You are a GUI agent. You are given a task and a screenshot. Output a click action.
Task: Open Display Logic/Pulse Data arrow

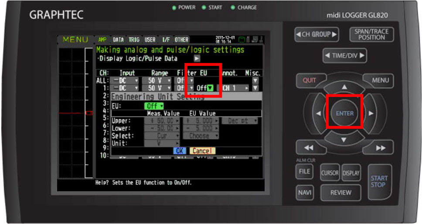pyautogui.click(x=197, y=59)
